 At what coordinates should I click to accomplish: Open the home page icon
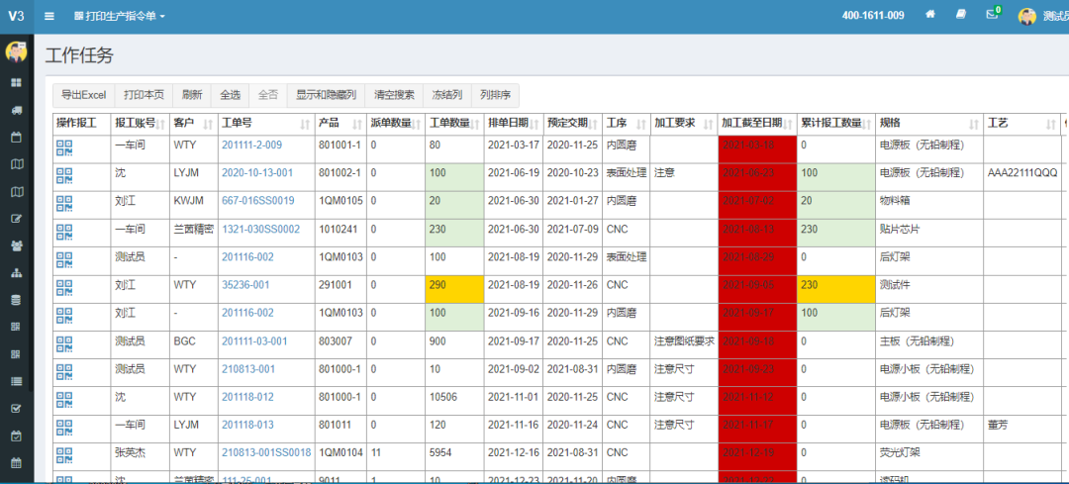tap(929, 14)
